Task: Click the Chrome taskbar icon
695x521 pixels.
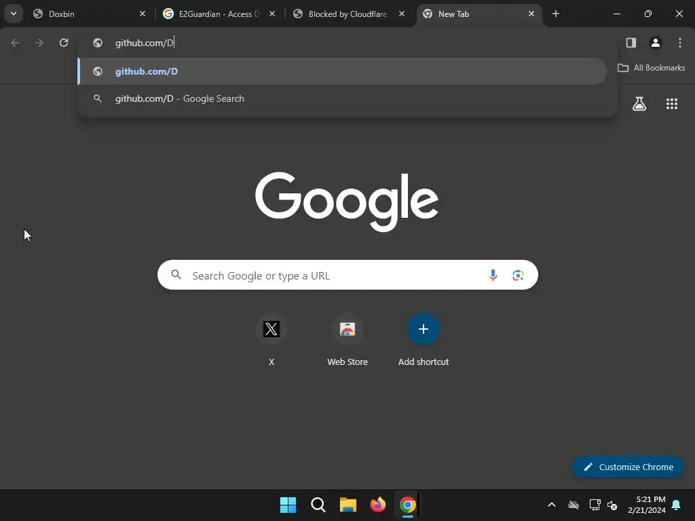Action: click(408, 505)
